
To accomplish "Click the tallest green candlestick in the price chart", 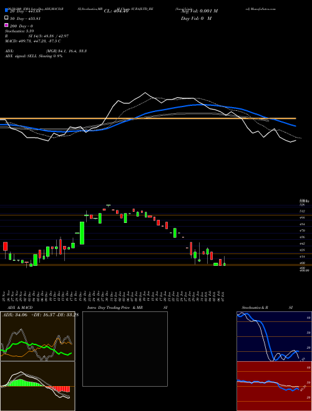I will tap(82, 233).
